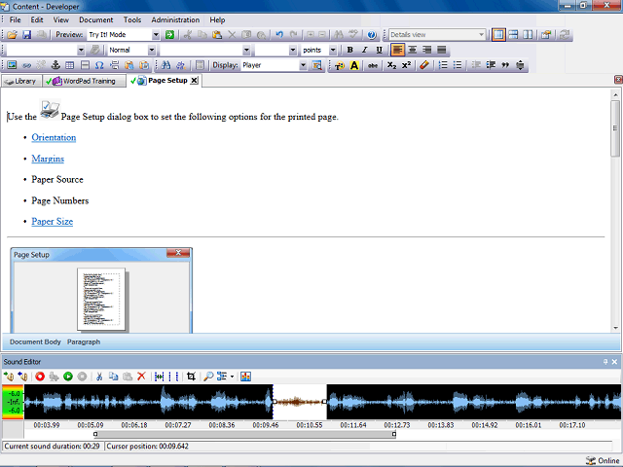Zoom the waveform with magnifier icon

pyautogui.click(x=208, y=377)
